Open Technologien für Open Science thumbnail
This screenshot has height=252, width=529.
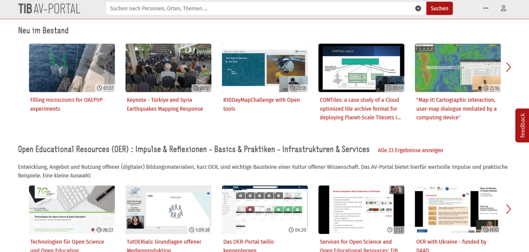coord(72,209)
